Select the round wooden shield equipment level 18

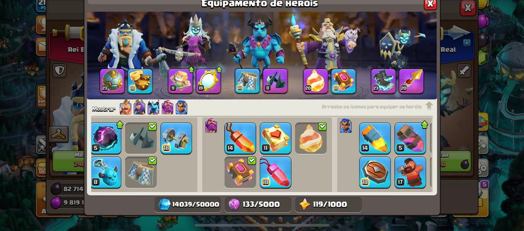(x=375, y=172)
